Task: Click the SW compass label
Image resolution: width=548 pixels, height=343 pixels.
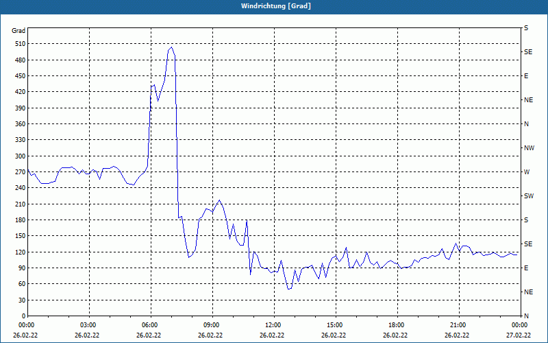Action: 529,196
